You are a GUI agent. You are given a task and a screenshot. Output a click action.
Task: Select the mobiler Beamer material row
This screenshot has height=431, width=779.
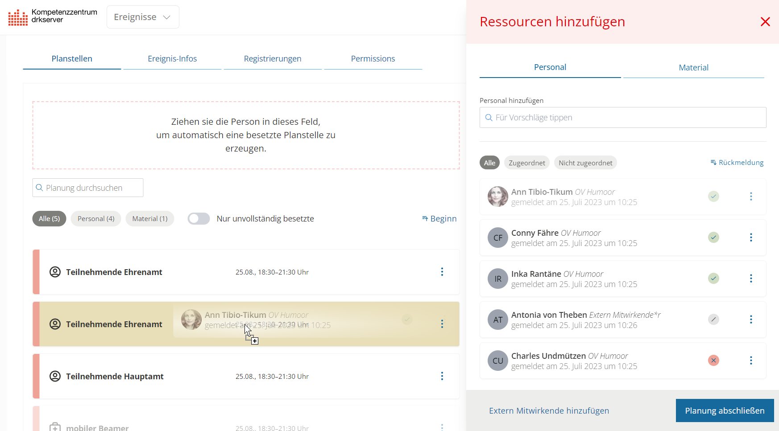click(246, 419)
